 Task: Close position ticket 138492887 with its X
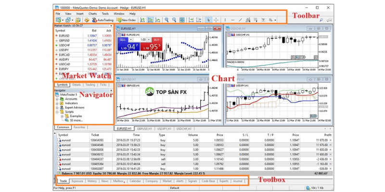330,168
